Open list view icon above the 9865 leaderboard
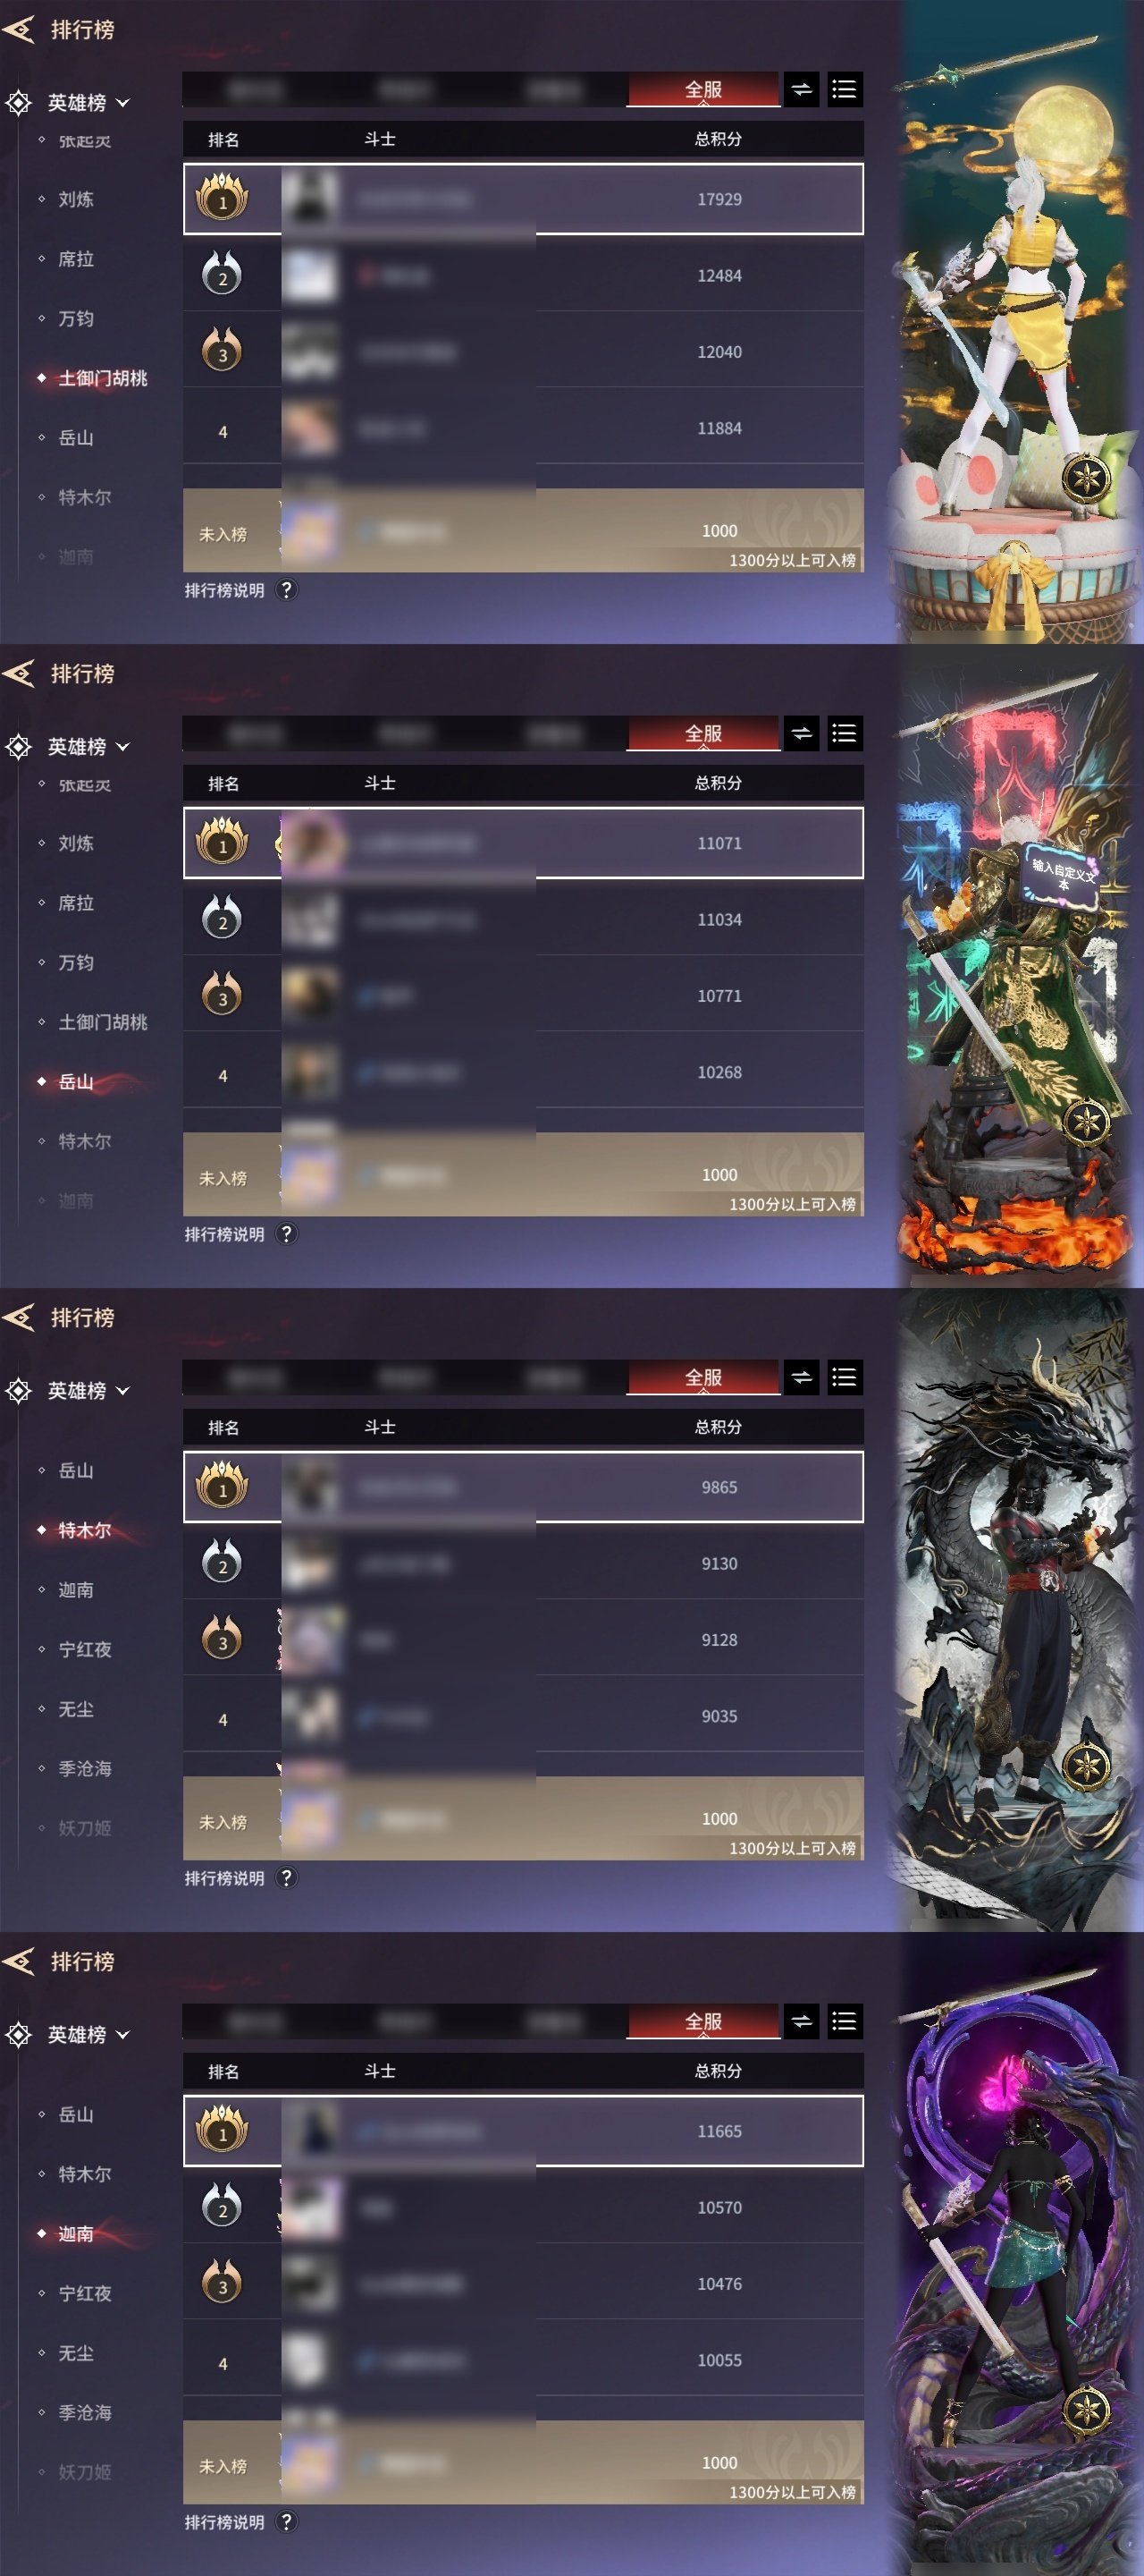This screenshot has width=1144, height=2576. [845, 1377]
